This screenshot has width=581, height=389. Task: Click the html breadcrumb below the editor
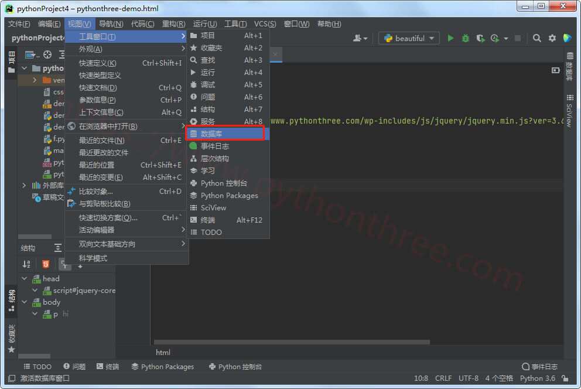(x=163, y=352)
